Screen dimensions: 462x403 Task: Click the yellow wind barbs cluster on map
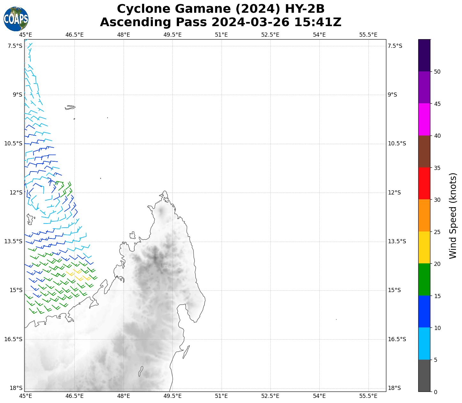pos(78,275)
